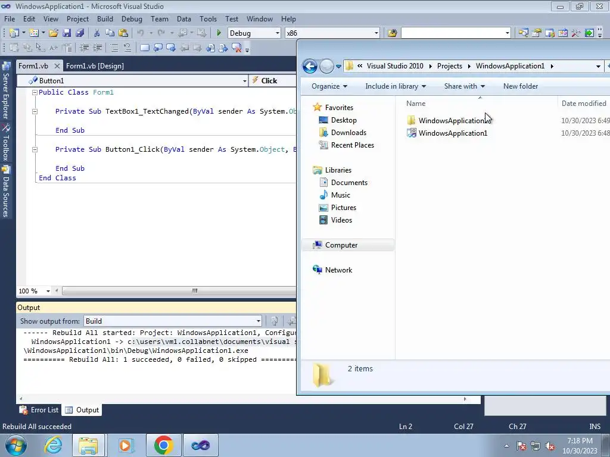Select the Output tab at the bottom
This screenshot has width=610, height=457.
(82, 410)
